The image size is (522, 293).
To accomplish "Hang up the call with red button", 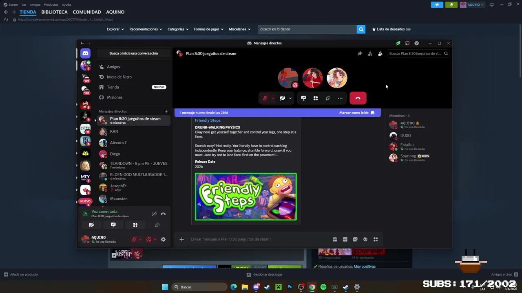I will click(358, 98).
